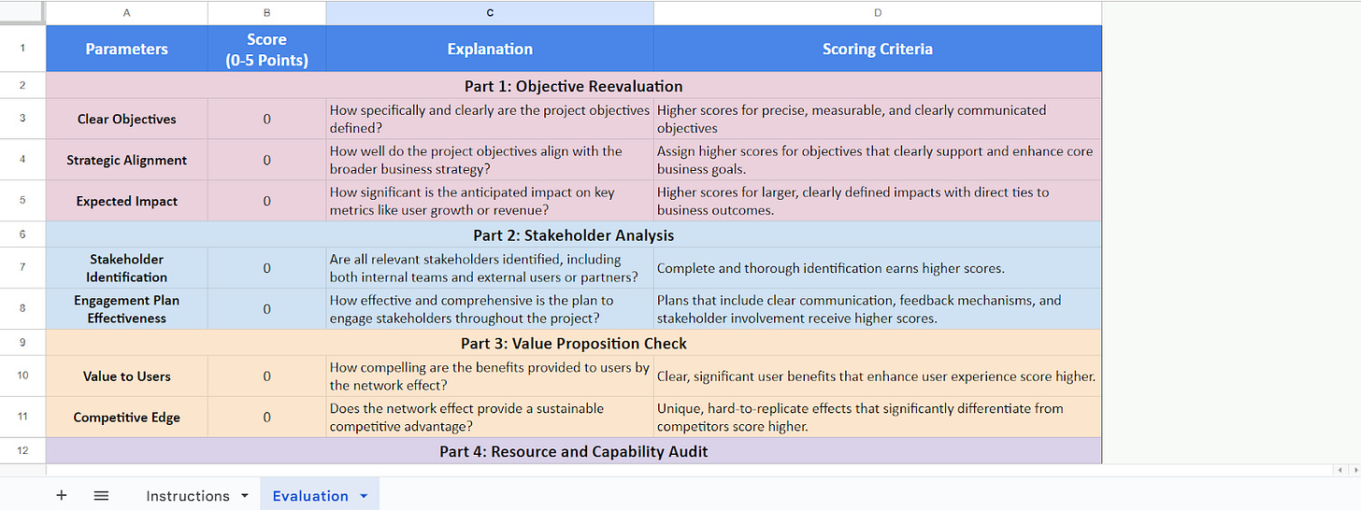Click explanation about user growth or revenue
The width and height of the screenshot is (1361, 510).
click(x=490, y=201)
